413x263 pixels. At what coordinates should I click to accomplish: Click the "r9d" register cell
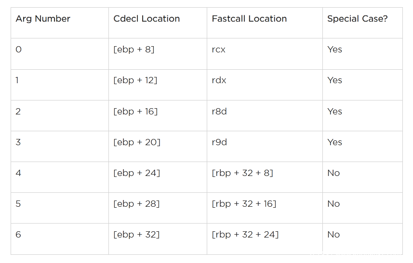[x=219, y=142]
